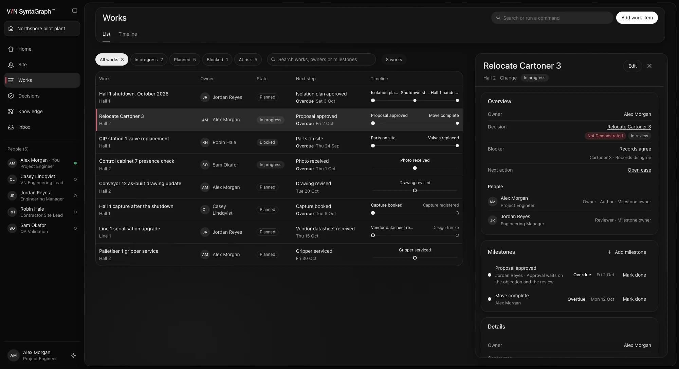Select the Works list icon in the sidebar
The height and width of the screenshot is (369, 679).
(11, 80)
